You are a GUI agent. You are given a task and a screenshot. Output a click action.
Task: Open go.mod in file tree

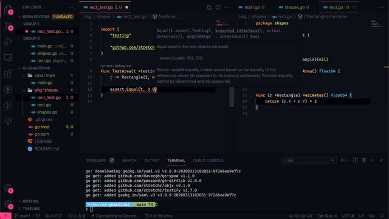47,127
